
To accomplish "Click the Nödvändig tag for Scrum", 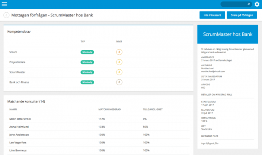I will pos(87,52).
